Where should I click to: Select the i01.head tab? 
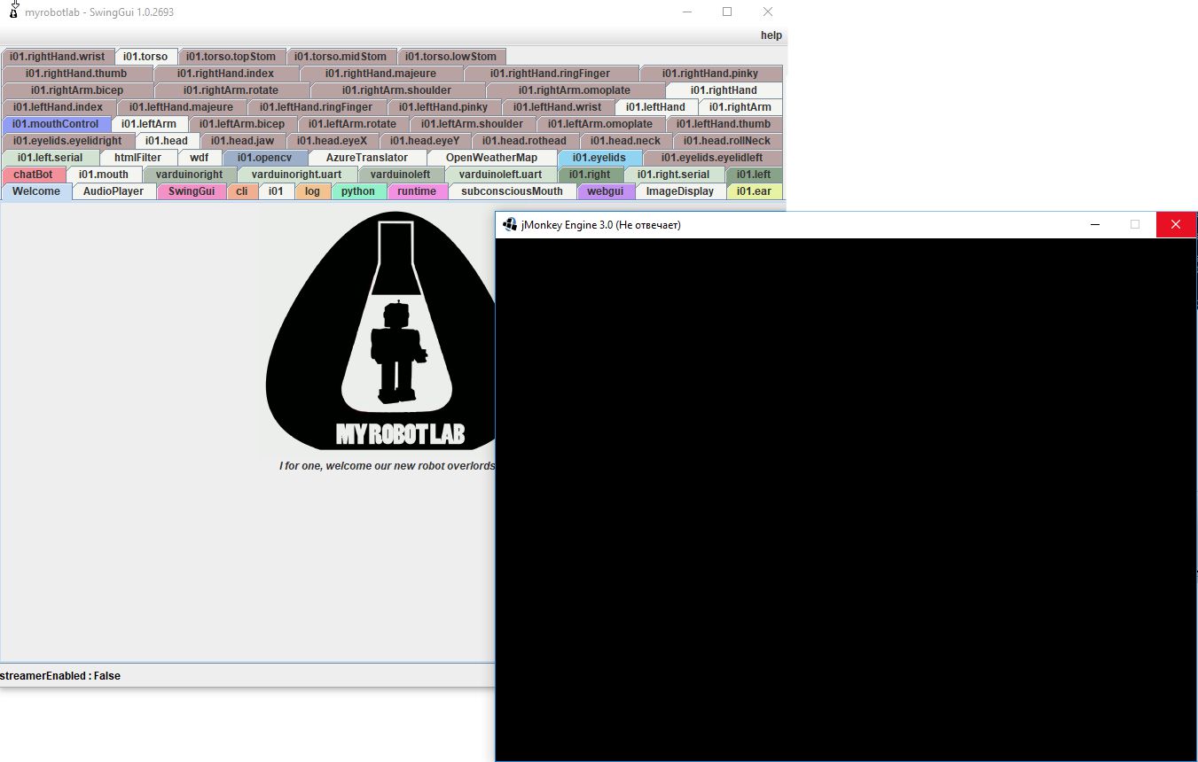click(167, 141)
